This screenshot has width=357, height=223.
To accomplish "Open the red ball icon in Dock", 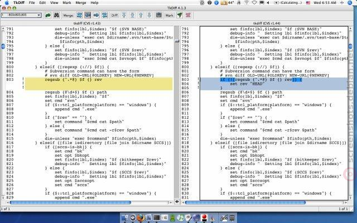I will (204, 218).
